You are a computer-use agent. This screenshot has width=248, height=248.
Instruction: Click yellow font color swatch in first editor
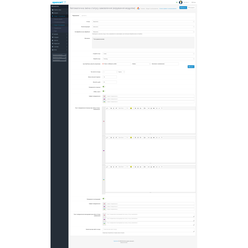pos(131,108)
